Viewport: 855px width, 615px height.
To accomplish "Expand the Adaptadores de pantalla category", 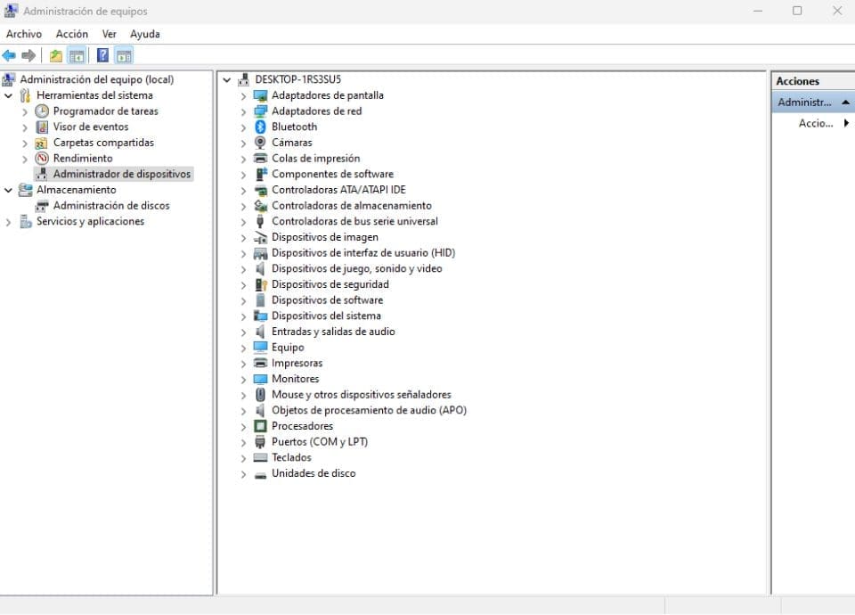I will [243, 95].
